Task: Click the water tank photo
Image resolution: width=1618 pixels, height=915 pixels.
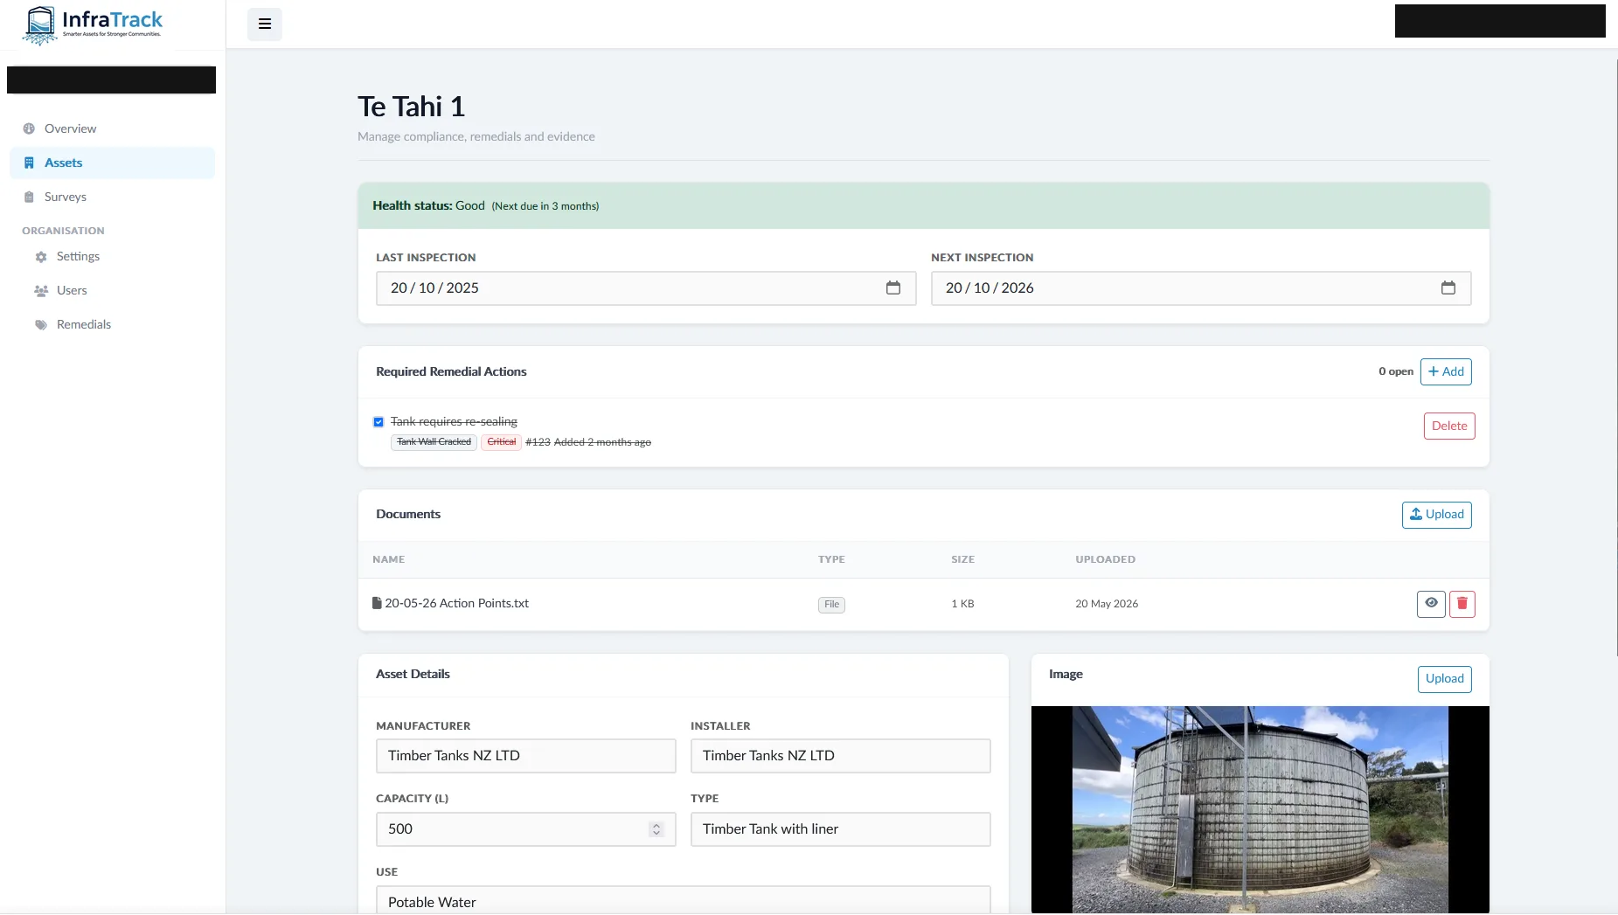Action: [x=1260, y=809]
